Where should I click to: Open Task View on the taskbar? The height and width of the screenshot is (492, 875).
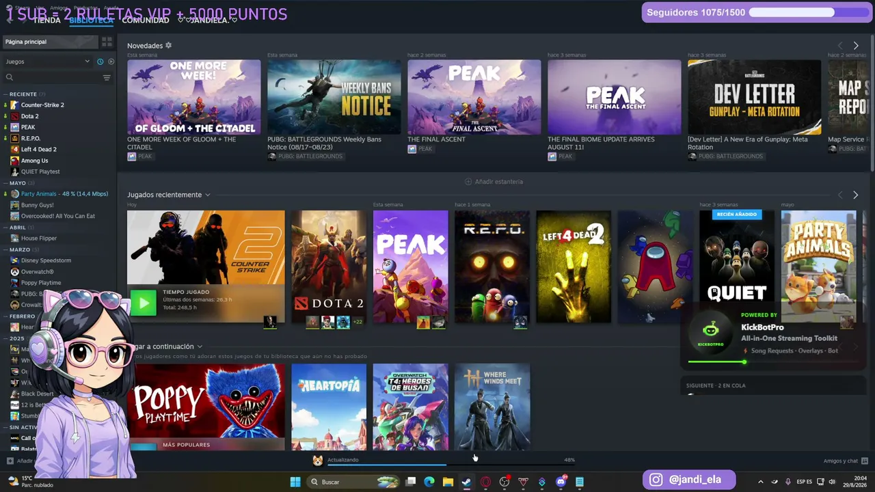pyautogui.click(x=411, y=482)
